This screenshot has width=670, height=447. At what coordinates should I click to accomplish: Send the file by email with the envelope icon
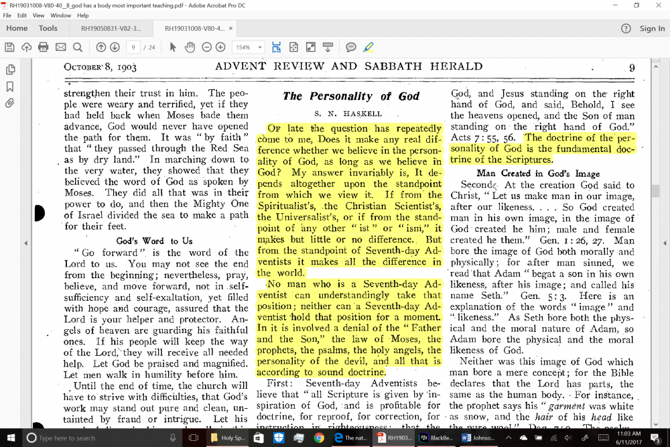61,47
